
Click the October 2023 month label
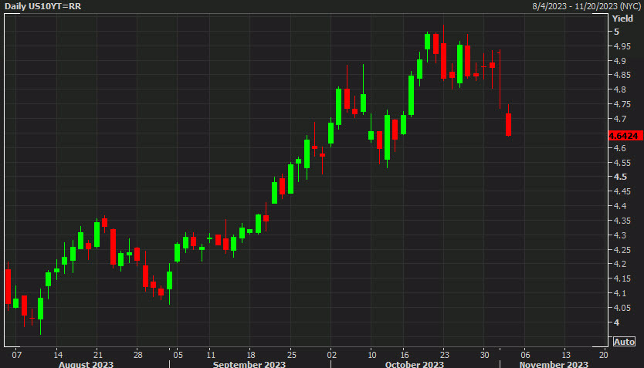414,364
